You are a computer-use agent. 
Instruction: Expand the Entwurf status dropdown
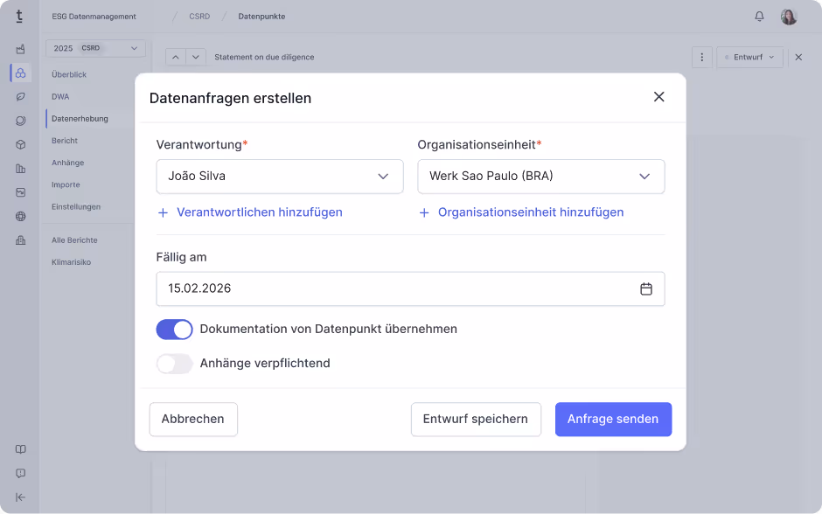coord(770,57)
